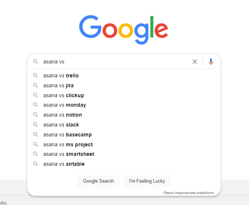Select the 'asana vs trello' suggestion
Screen dimensions: 249x205
[61, 76]
